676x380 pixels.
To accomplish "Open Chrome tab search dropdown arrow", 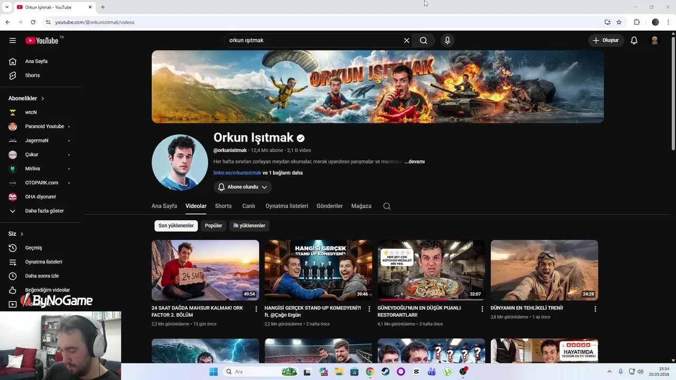I will (x=7, y=7).
